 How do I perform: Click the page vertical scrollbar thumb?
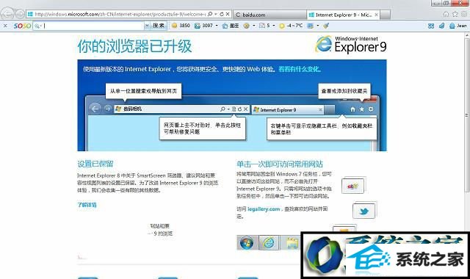(467, 115)
